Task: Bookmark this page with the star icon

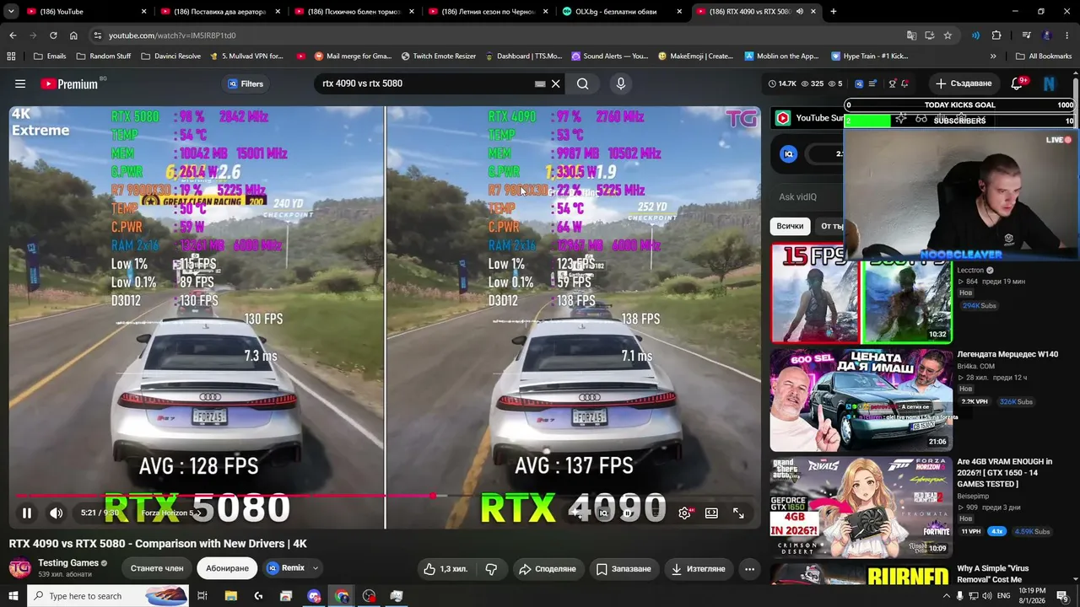Action: (948, 35)
